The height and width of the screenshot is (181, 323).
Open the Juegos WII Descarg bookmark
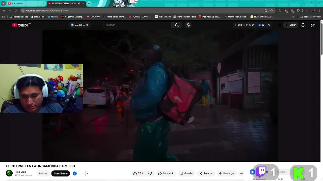[72, 17]
